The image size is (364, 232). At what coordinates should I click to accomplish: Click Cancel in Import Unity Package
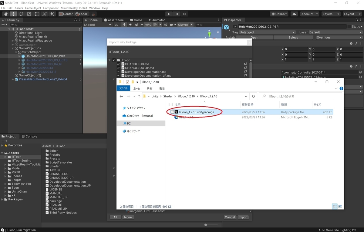click(x=230, y=217)
